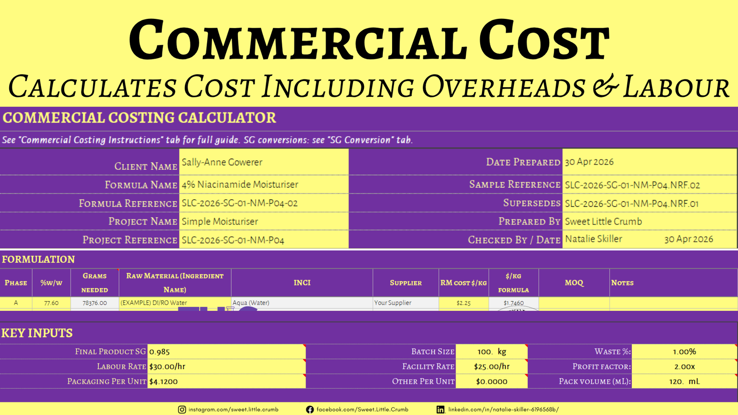Click the Labour Rate label
The width and height of the screenshot is (738, 415).
[x=121, y=367]
